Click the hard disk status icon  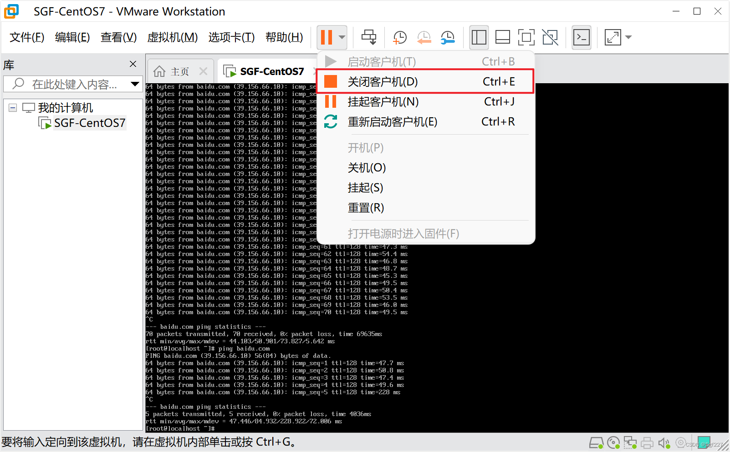click(596, 443)
